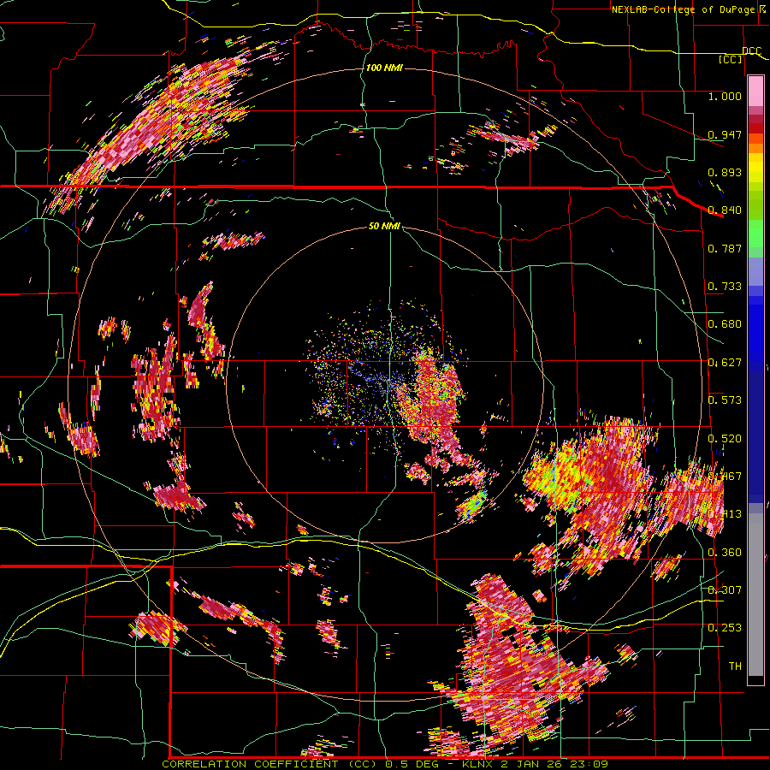Image resolution: width=770 pixels, height=770 pixels.
Task: Click the 100 NMI range ring label
Action: coord(384,68)
